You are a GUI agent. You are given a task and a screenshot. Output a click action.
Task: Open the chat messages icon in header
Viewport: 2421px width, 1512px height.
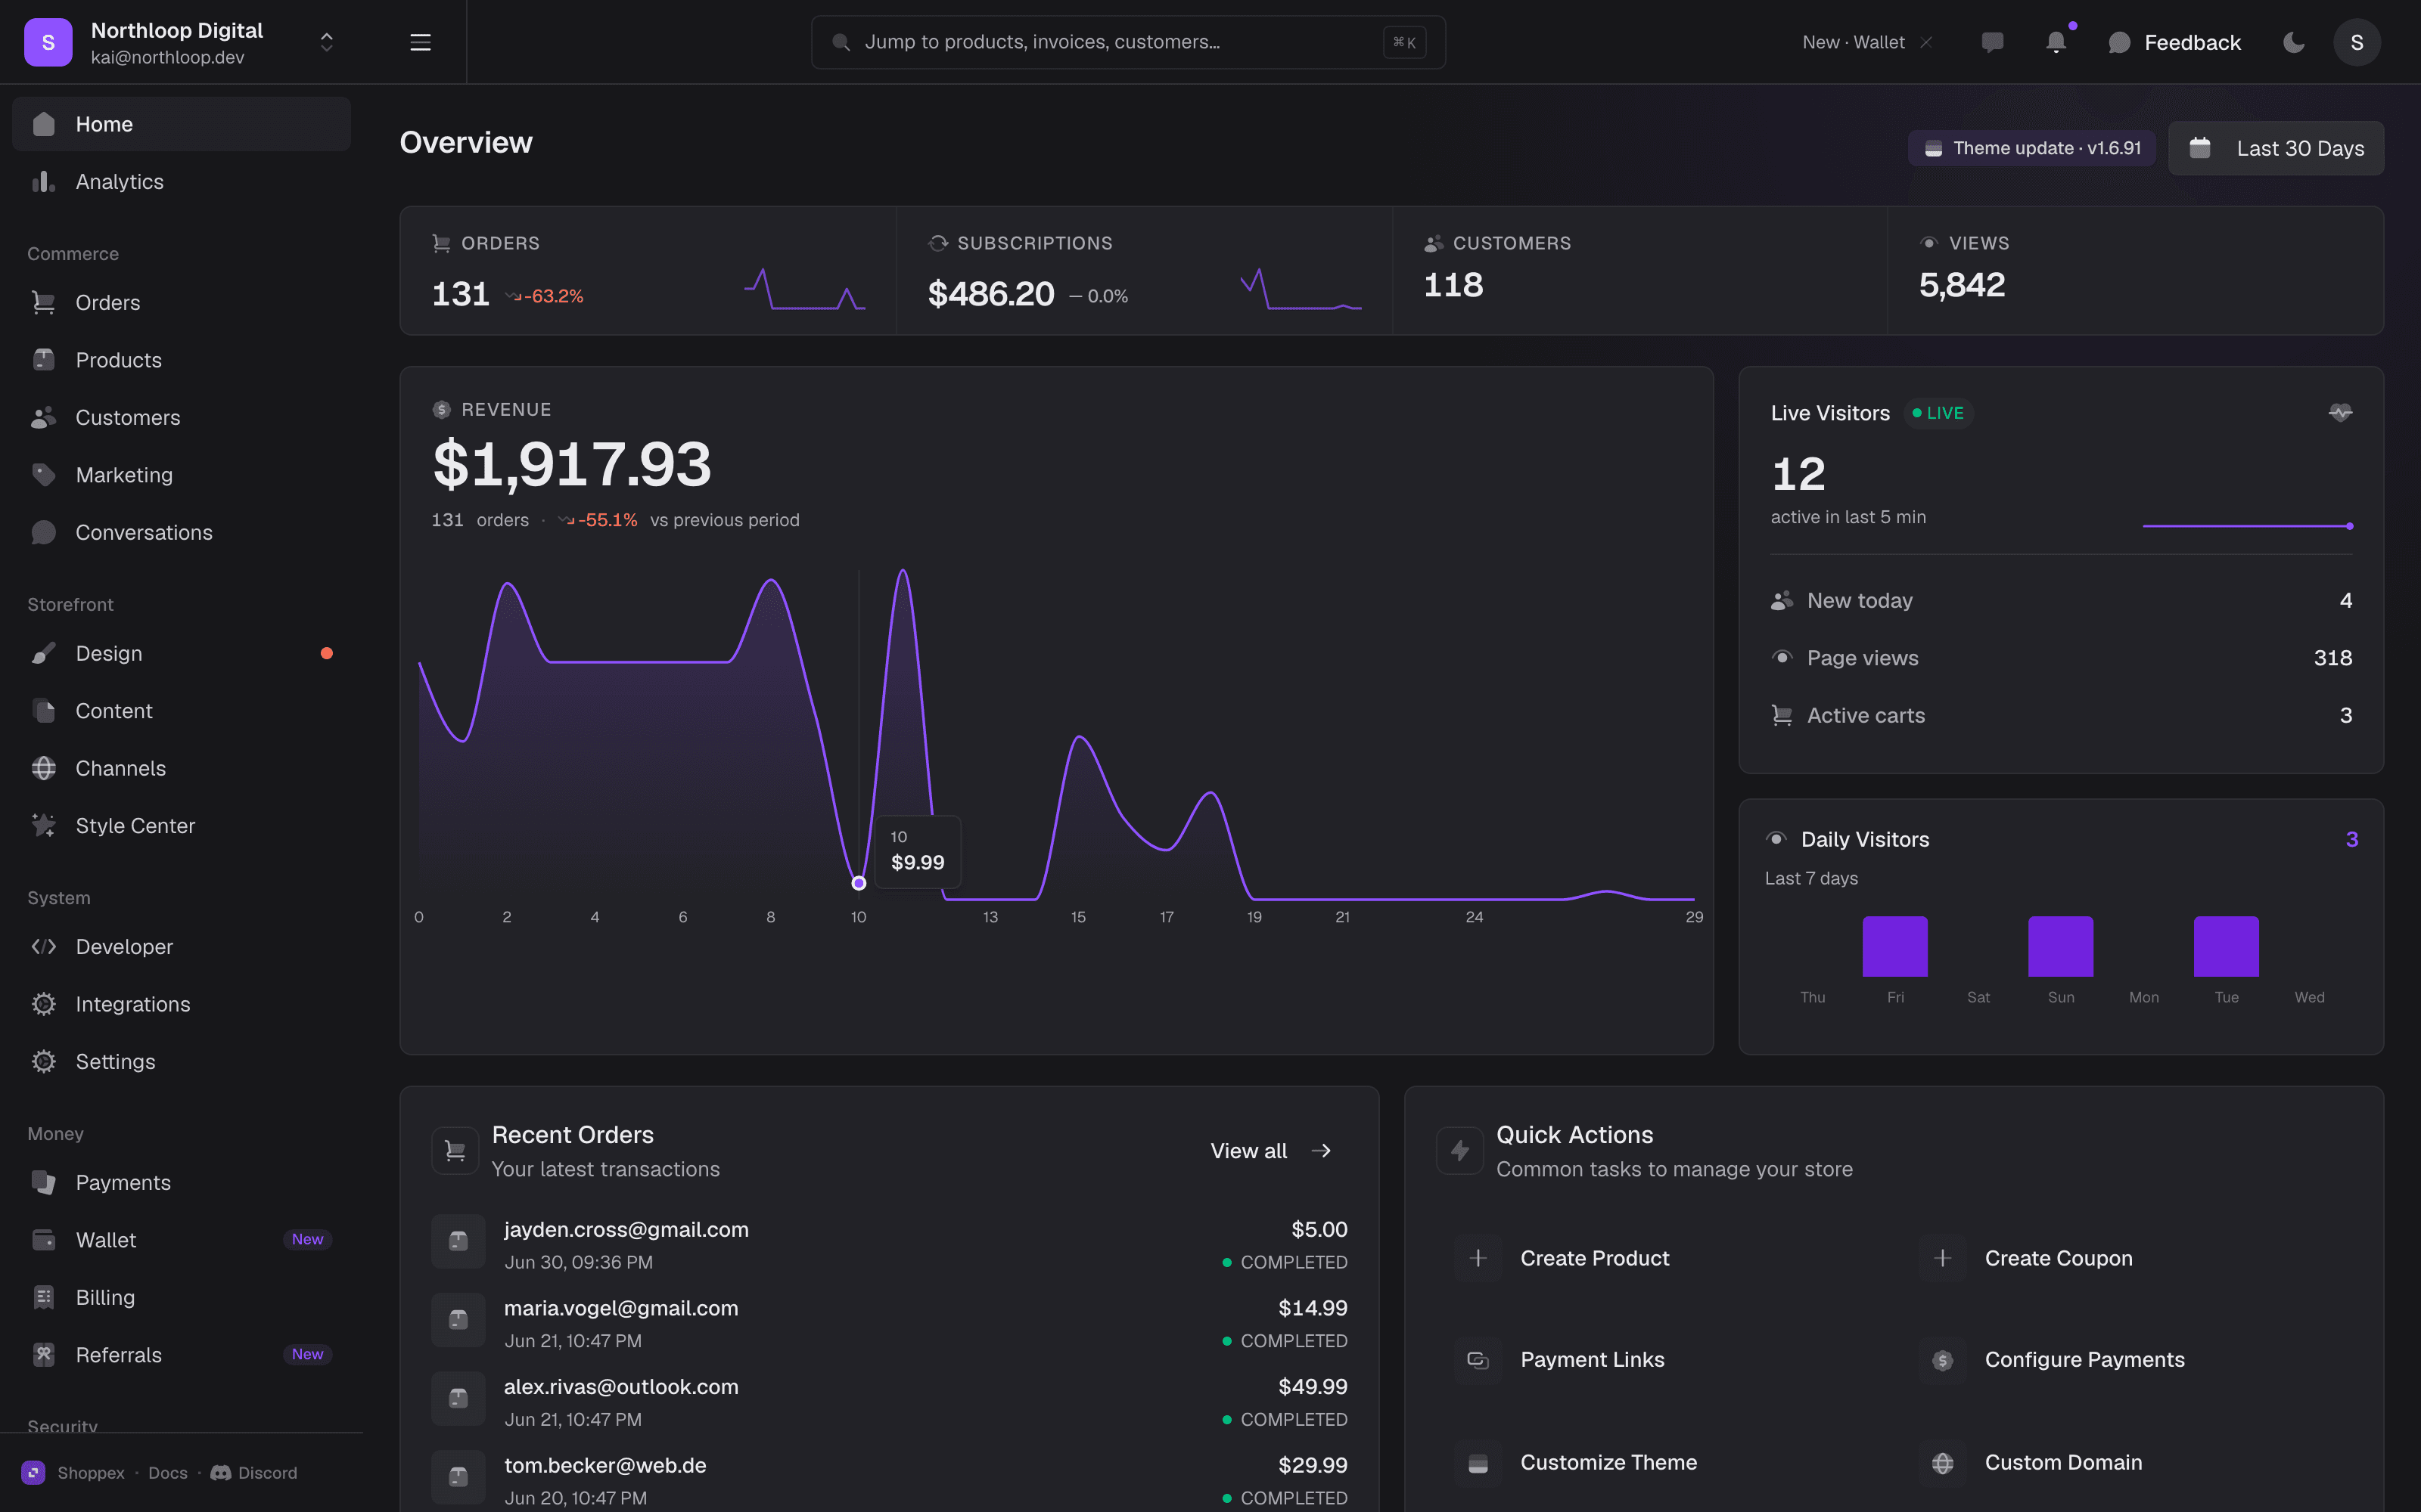(1992, 42)
